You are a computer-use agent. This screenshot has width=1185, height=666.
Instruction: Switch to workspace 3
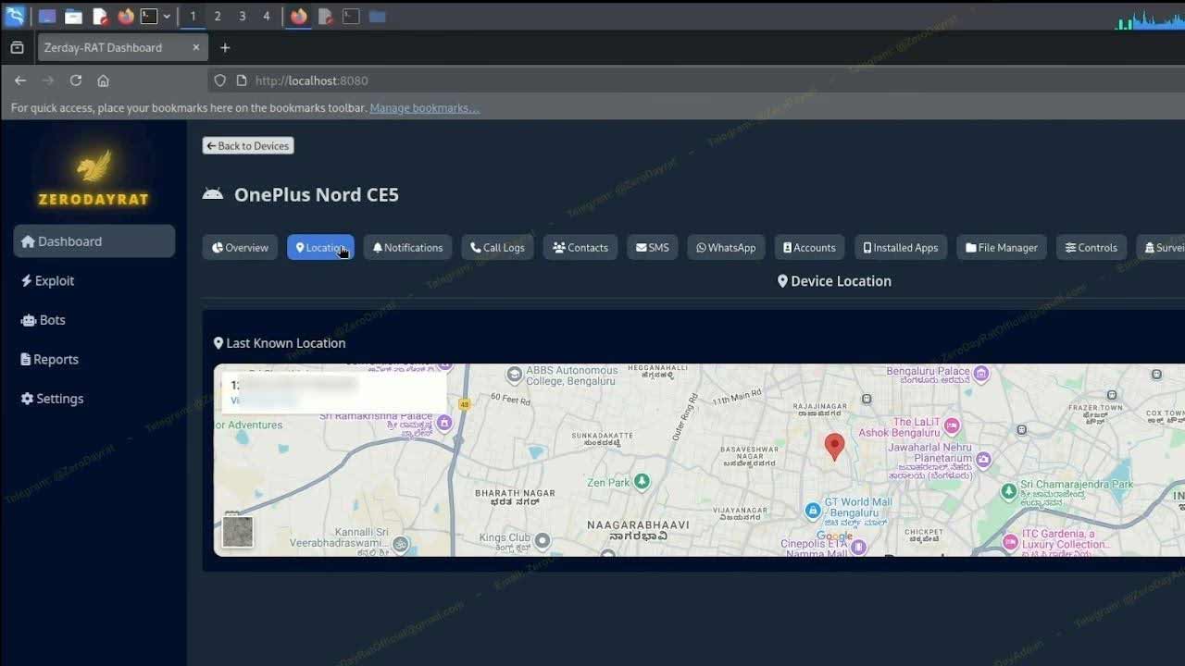coord(243,16)
